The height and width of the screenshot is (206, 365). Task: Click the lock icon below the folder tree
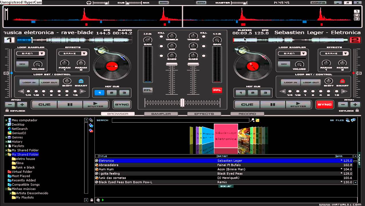click(92, 200)
